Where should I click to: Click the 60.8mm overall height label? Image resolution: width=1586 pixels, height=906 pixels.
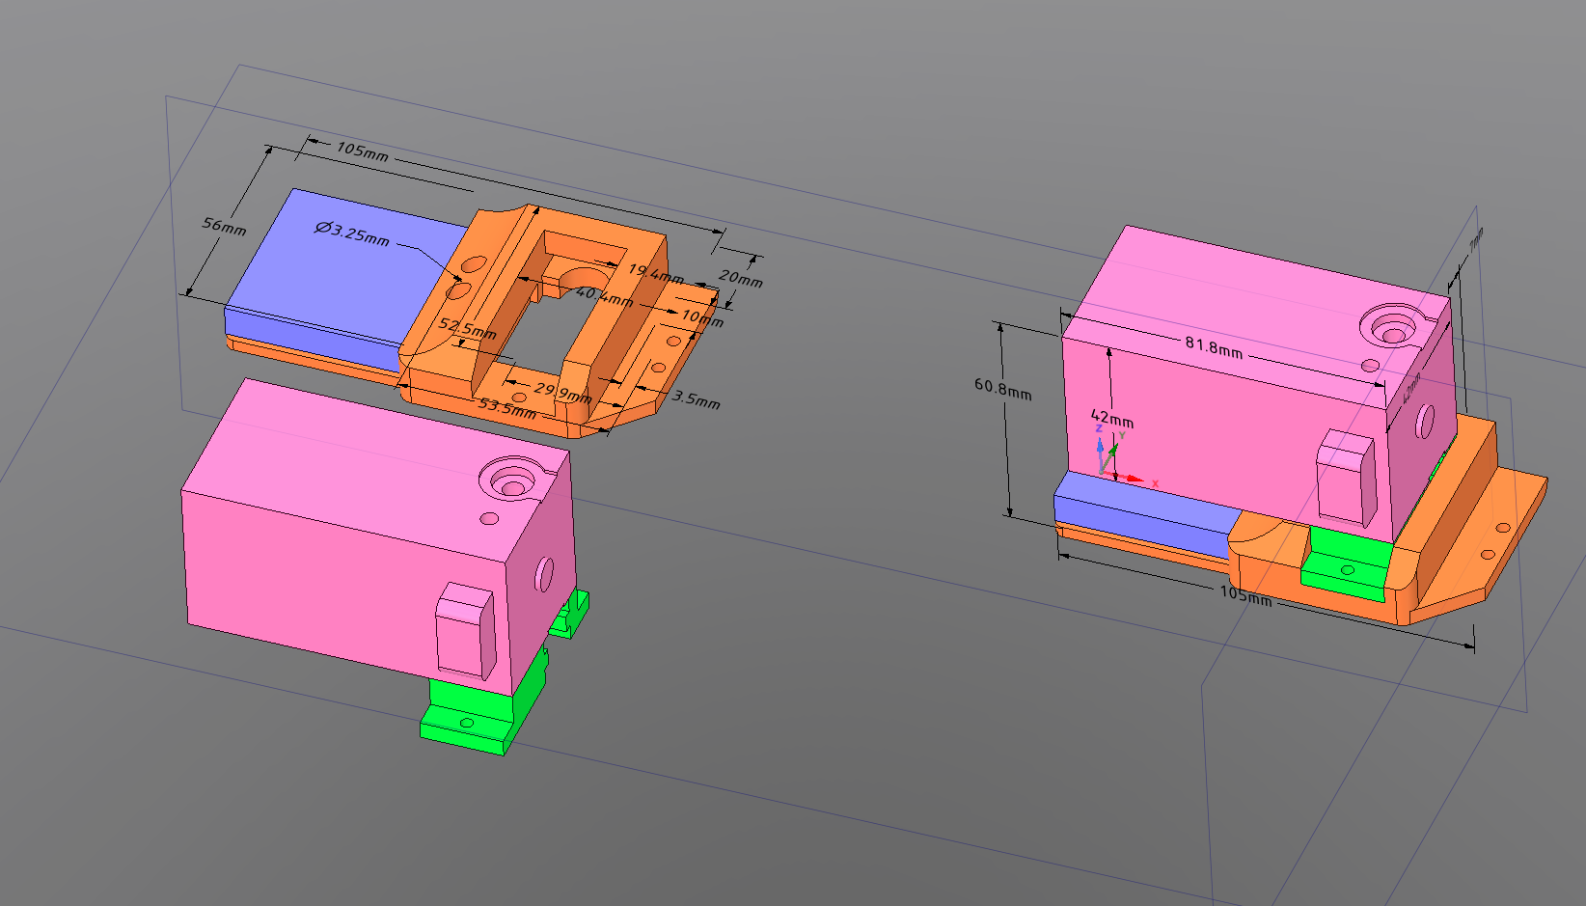point(1002,388)
